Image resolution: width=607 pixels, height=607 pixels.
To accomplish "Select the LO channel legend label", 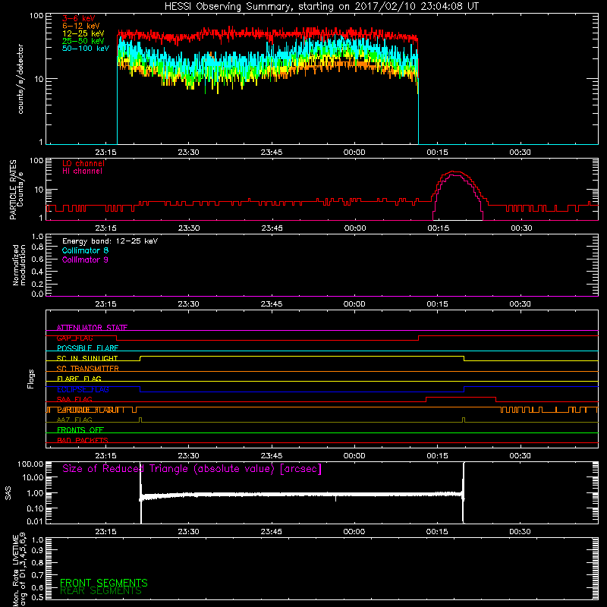I will (x=83, y=163).
